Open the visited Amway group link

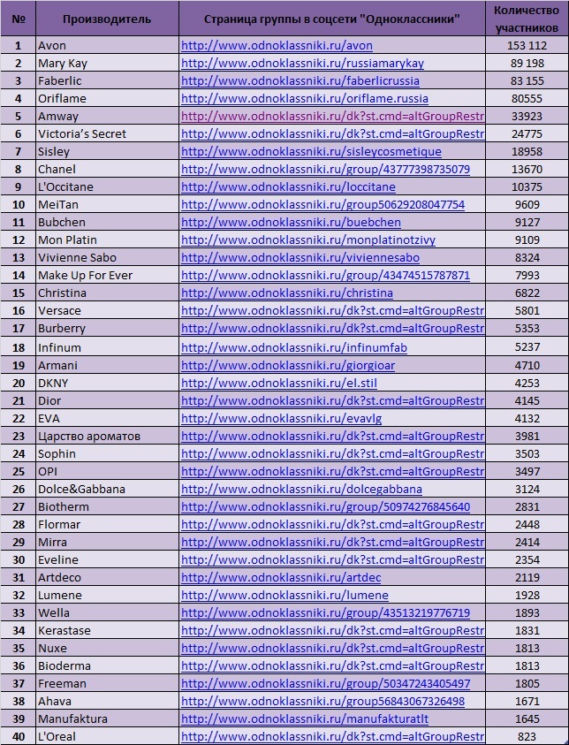point(332,117)
